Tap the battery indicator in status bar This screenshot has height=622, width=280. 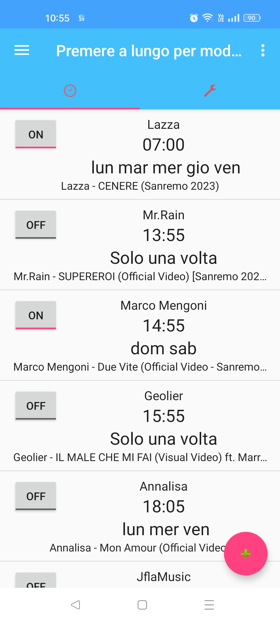point(252,18)
